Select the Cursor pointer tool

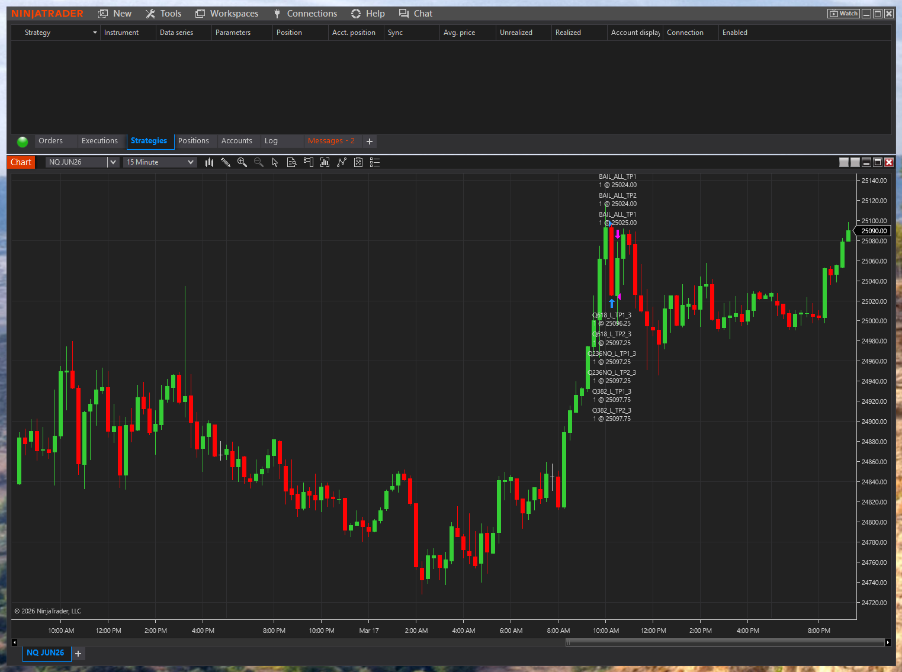click(x=274, y=162)
